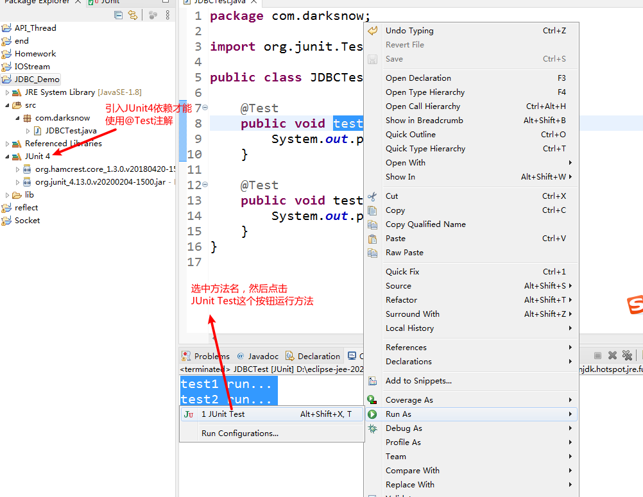643x497 pixels.
Task: Expand Referenced Libraries node
Action: pyautogui.click(x=7, y=144)
